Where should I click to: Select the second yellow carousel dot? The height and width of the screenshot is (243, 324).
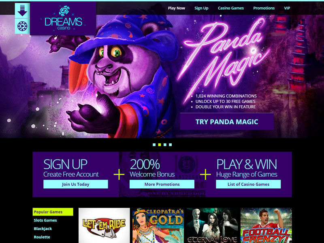point(160,145)
